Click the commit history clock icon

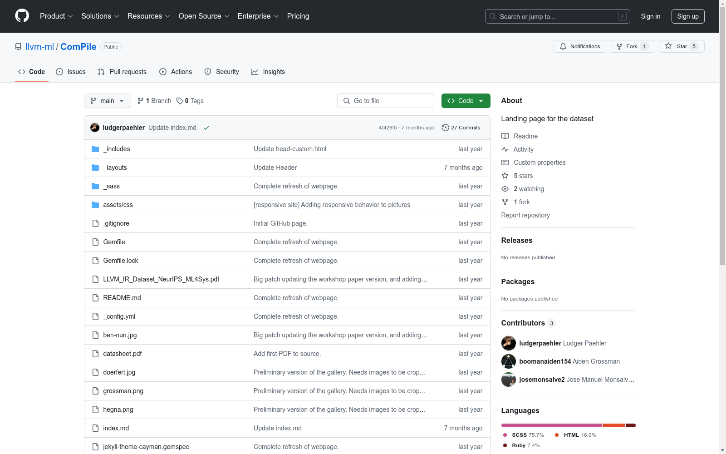(x=445, y=128)
